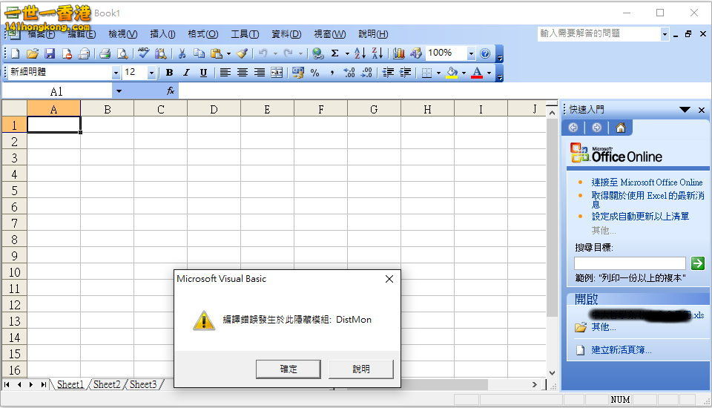Open 設定成自動更新以上清單 link
Screen dimensions: 712x408
640,217
